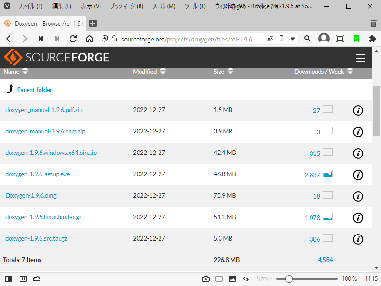The height and width of the screenshot is (286, 381).
Task: Show site security lock info
Action: [x=114, y=39]
